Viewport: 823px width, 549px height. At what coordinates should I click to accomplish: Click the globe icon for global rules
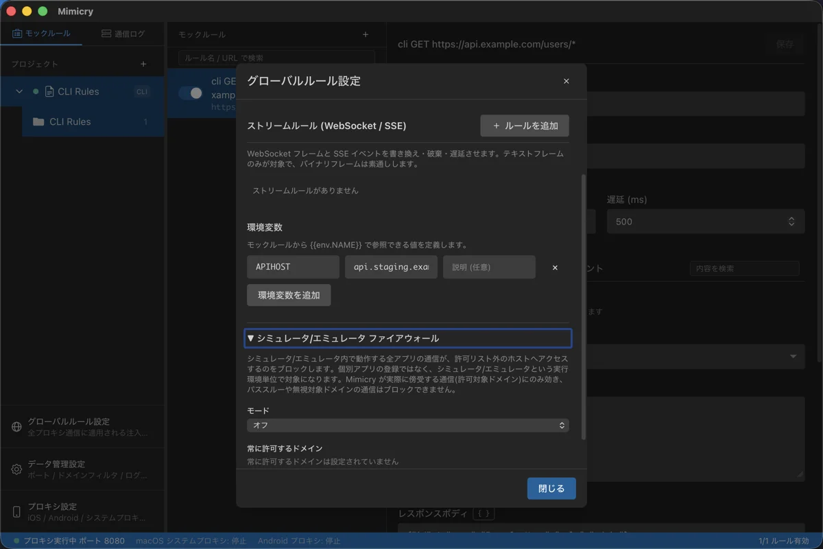point(16,427)
